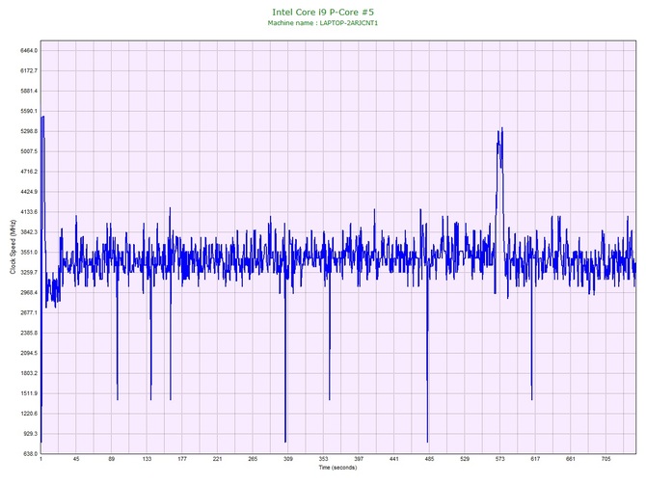Image resolution: width=646 pixels, height=484 pixels.
Task: Select the 1511.9 y-axis value
Action: pos(29,393)
